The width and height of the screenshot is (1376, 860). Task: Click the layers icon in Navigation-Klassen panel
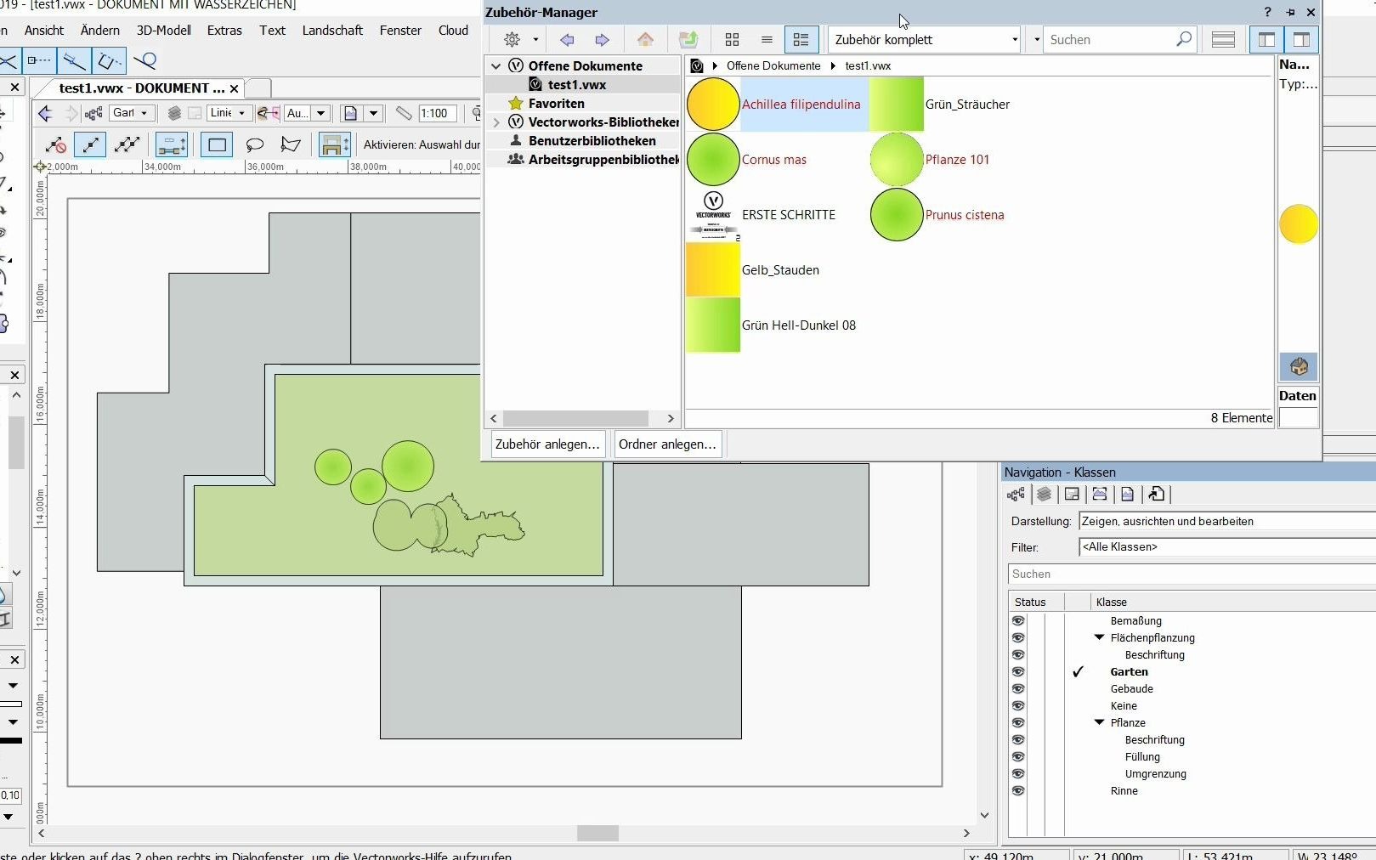tap(1044, 495)
